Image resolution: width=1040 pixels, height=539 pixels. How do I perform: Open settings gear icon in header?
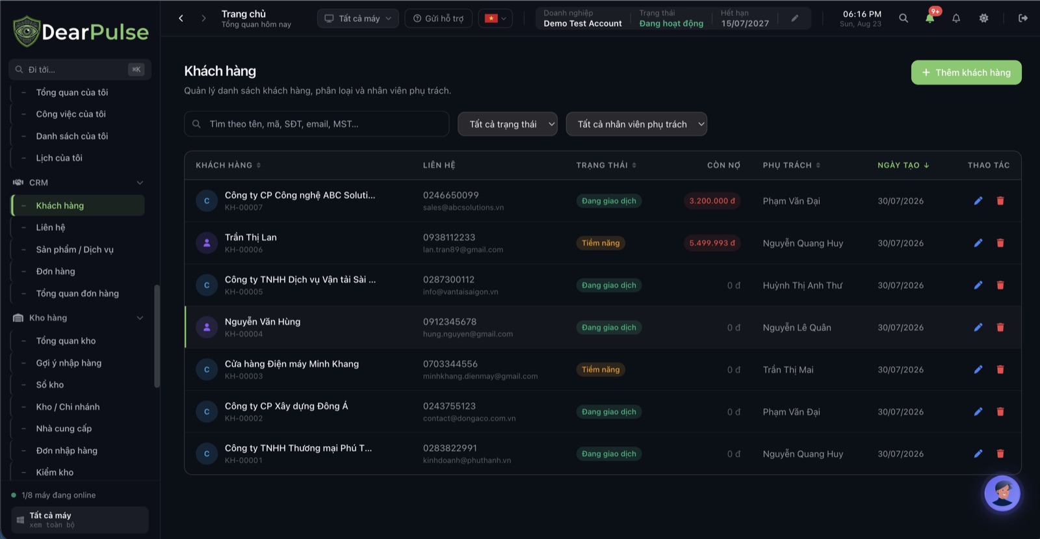coord(983,18)
